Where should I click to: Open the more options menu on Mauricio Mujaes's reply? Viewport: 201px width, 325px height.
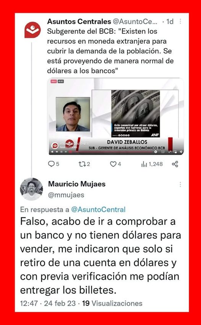180,185
